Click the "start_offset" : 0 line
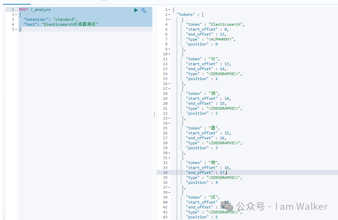This screenshot has width=338, height=220. 207,29
